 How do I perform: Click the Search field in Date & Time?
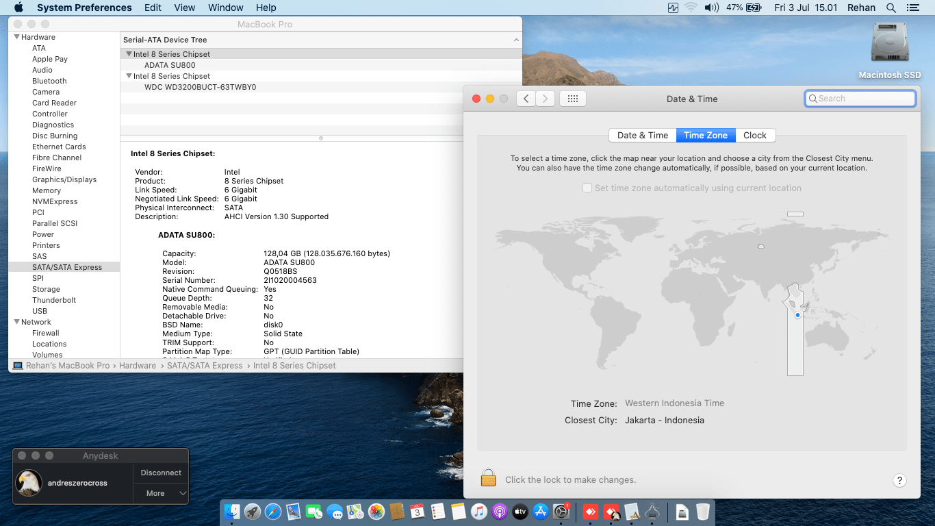coord(860,99)
